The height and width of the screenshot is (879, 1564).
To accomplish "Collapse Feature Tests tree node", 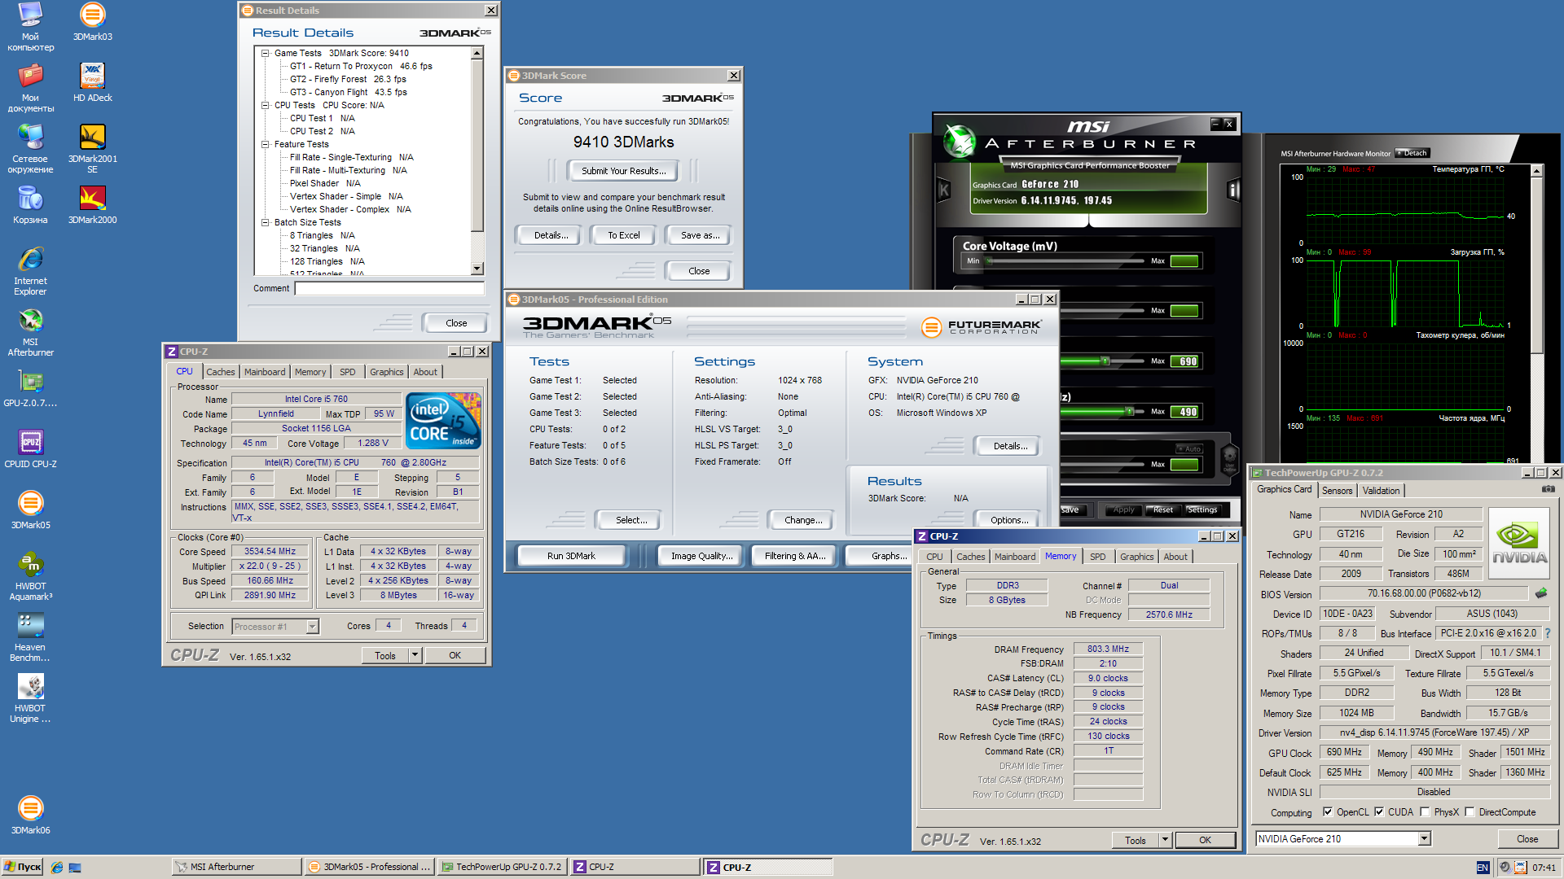I will pyautogui.click(x=265, y=144).
